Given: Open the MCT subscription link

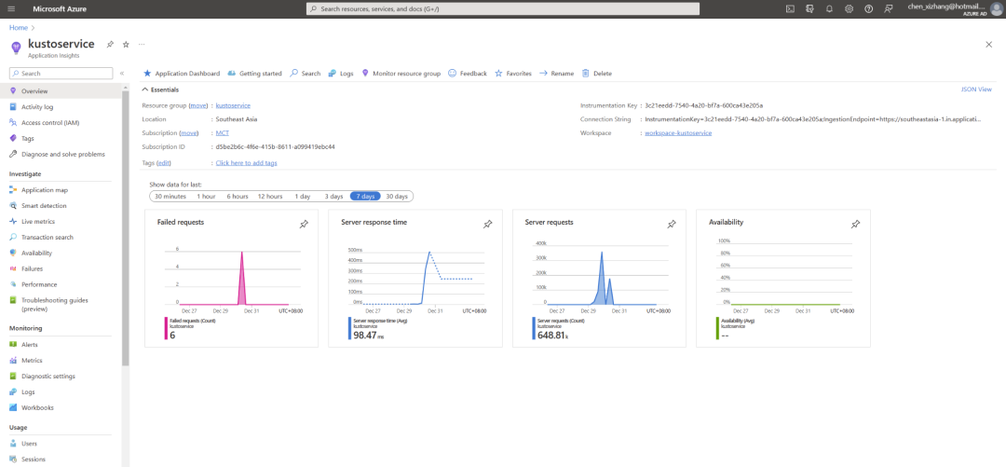Looking at the screenshot, I should 222,133.
